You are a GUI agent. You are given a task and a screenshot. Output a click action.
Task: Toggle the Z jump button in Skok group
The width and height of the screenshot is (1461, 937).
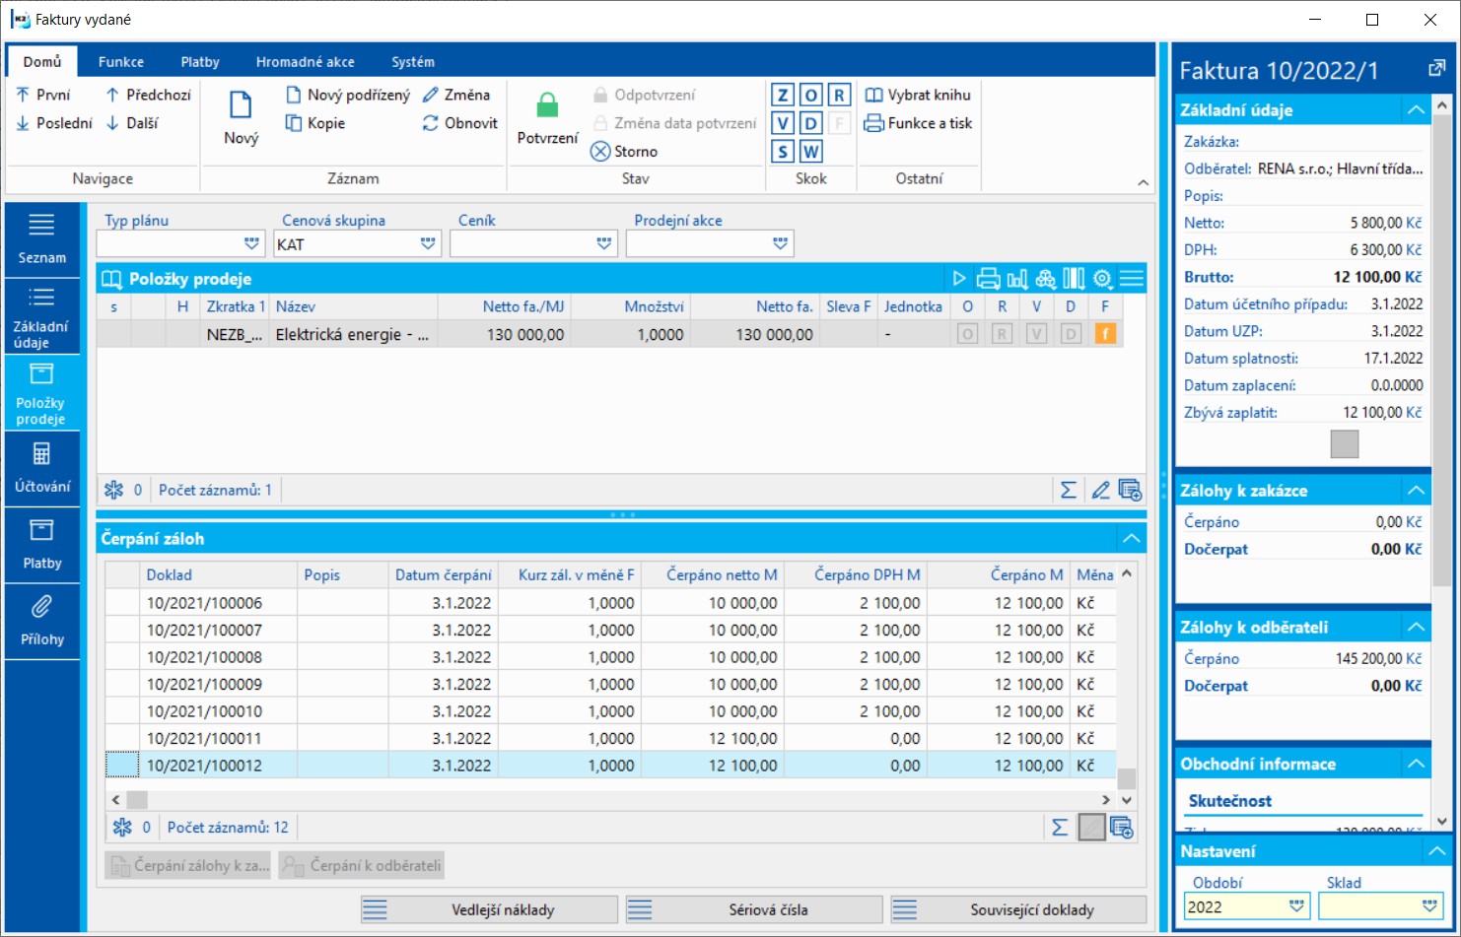(x=783, y=95)
